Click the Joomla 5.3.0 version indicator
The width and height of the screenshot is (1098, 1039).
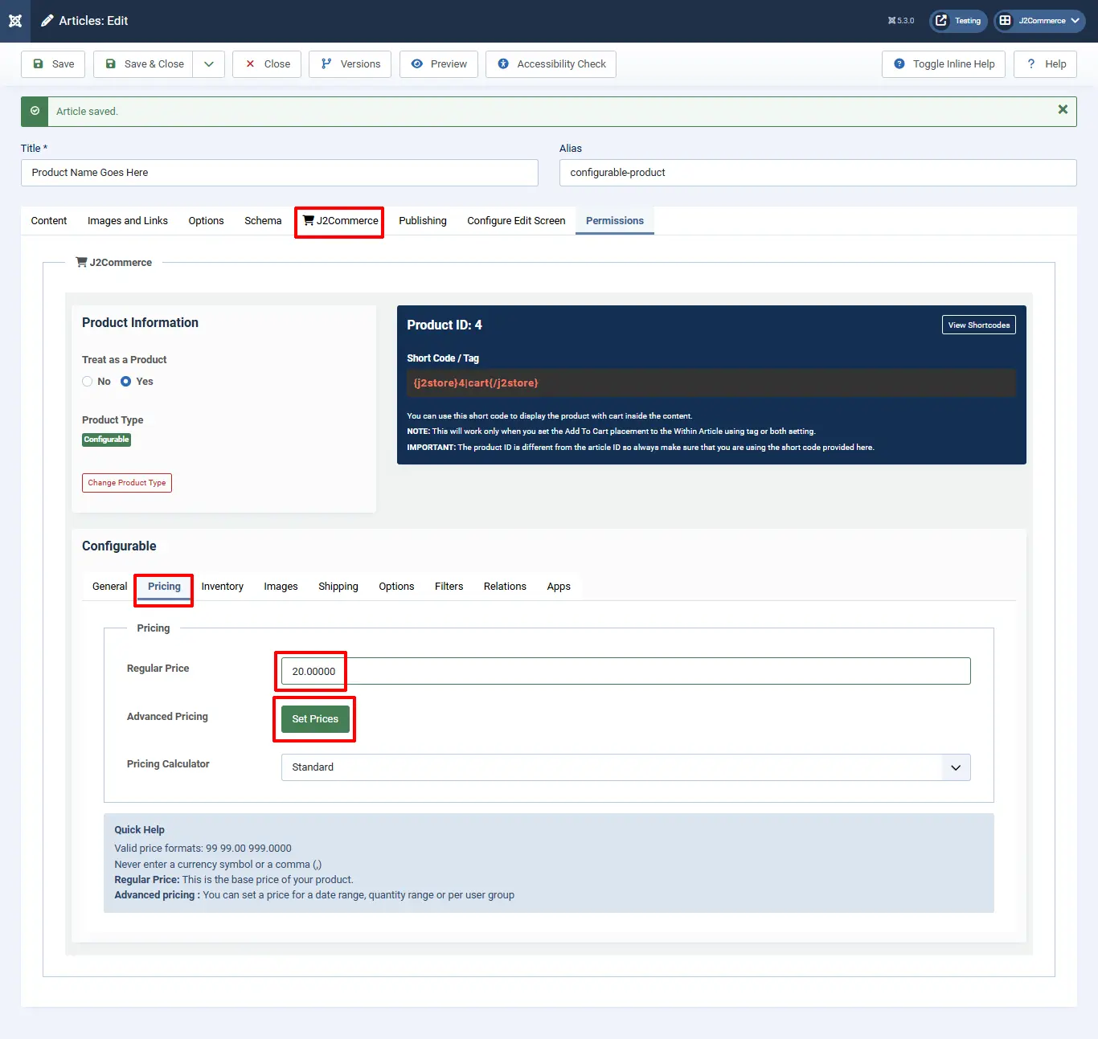click(x=901, y=21)
